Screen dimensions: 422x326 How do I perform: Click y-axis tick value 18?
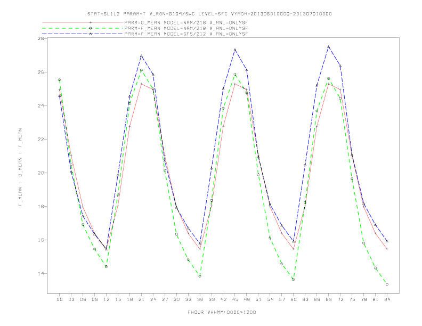[41, 206]
